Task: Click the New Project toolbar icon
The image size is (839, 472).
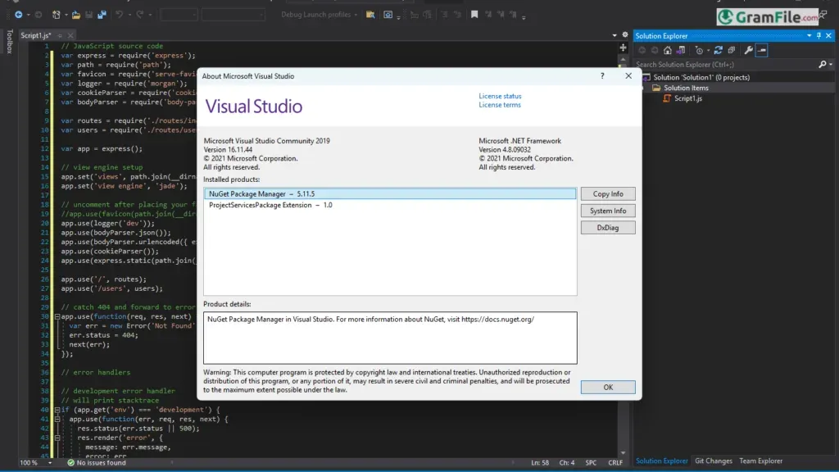Action: [57, 15]
